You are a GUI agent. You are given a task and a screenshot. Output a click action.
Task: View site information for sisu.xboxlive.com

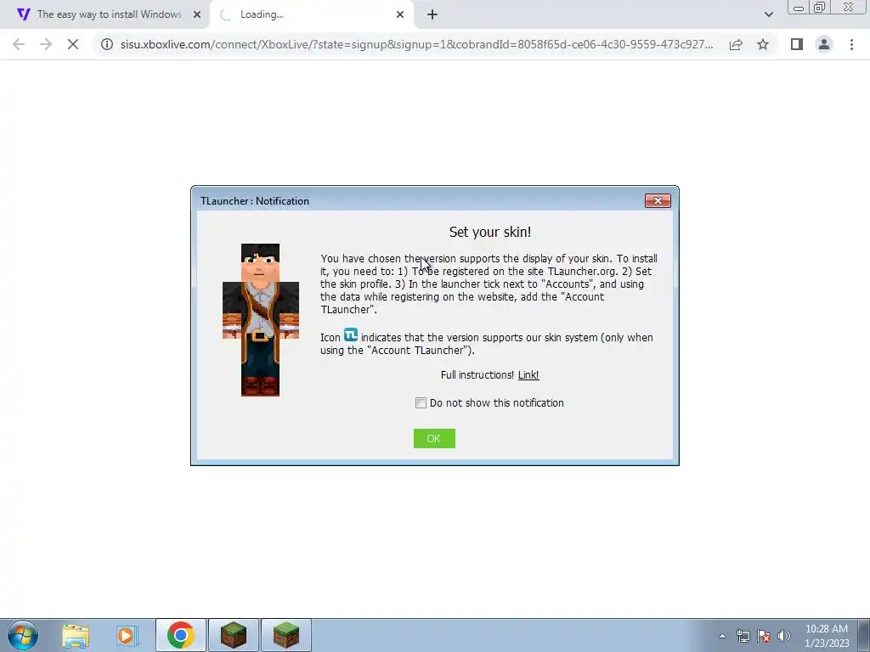coord(106,44)
